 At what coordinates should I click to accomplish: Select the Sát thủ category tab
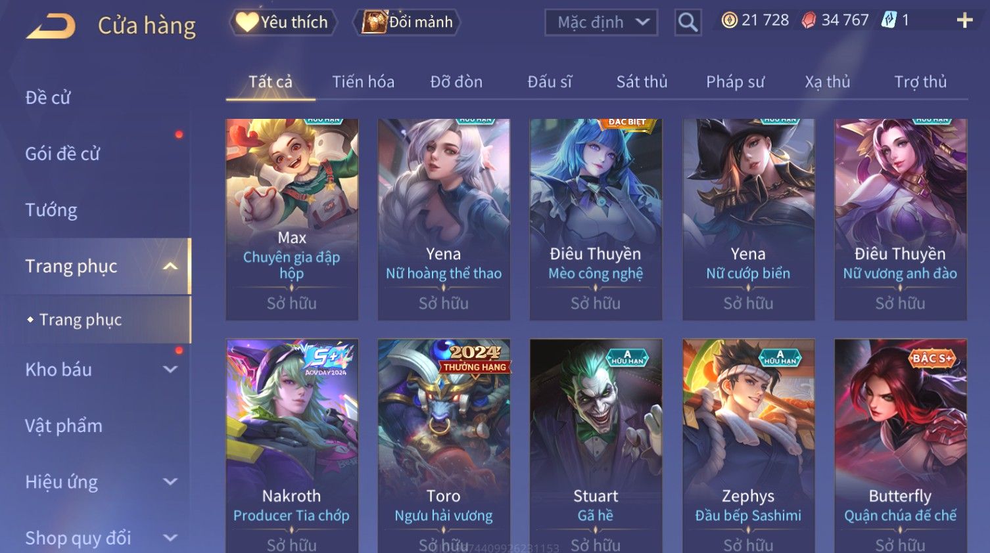(642, 82)
